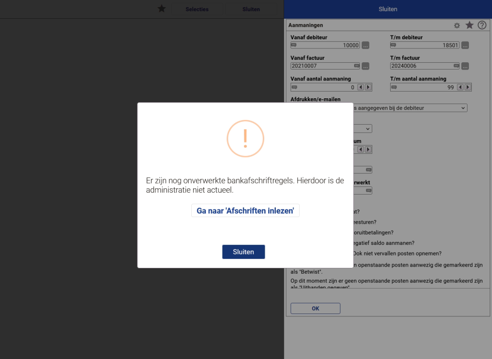Viewport: 492px width, 359px height.
Task: Click the T/m factuur input field
Action: coord(420,66)
